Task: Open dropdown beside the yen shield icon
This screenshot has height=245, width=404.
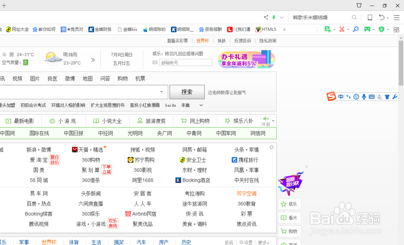Action: 388,29
